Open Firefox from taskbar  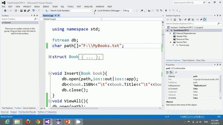pyautogui.click(x=28, y=122)
